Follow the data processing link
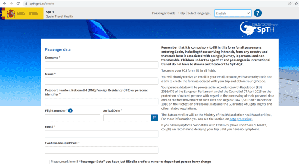The height and width of the screenshot is (164, 299). (241, 119)
